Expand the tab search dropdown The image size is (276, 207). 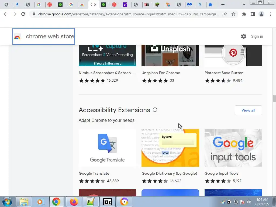[244, 5]
